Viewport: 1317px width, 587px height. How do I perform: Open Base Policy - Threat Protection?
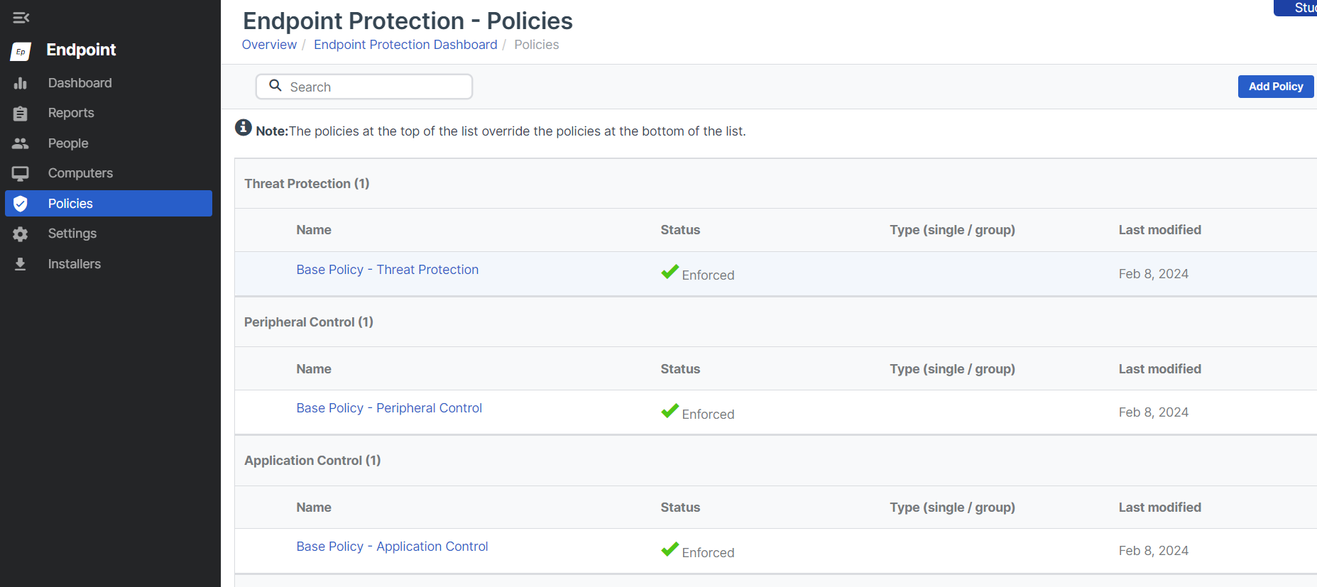pyautogui.click(x=387, y=270)
